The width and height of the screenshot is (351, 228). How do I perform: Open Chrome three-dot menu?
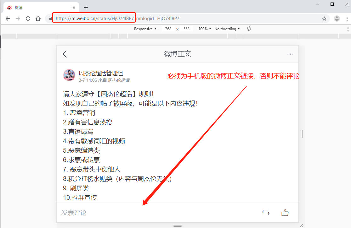347,19
